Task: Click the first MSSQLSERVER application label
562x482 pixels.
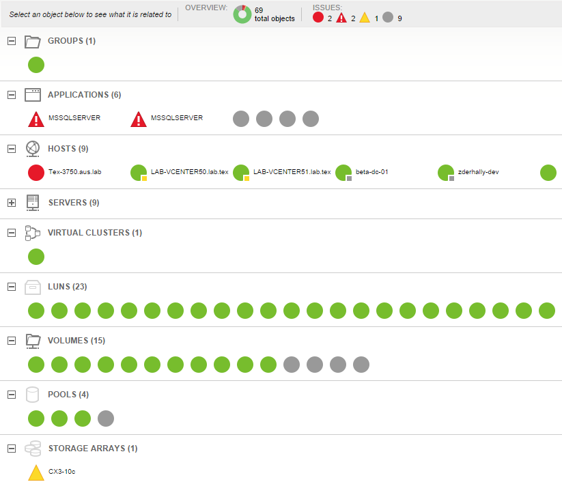Action: click(x=74, y=118)
